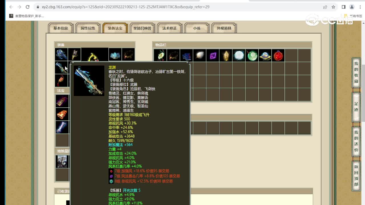Open the 外观道具 tab
The width and height of the screenshot is (365, 205).
224,28
